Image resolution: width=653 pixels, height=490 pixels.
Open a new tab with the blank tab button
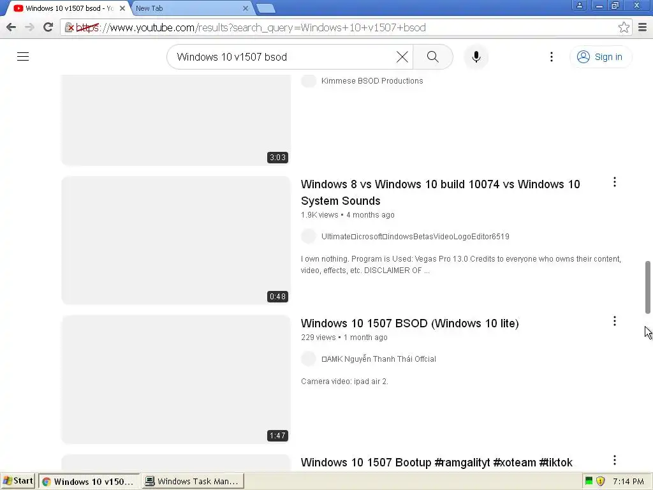[x=265, y=8]
